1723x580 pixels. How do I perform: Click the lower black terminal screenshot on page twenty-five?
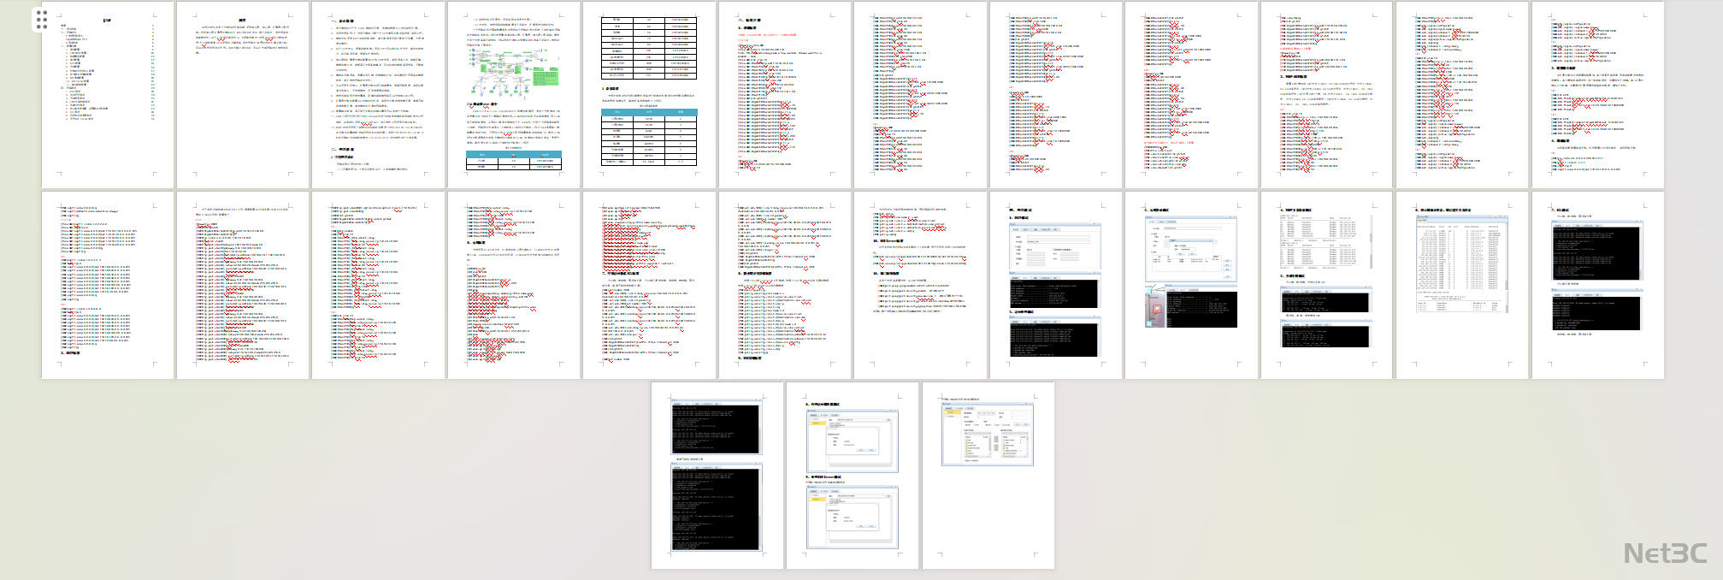[x=717, y=508]
